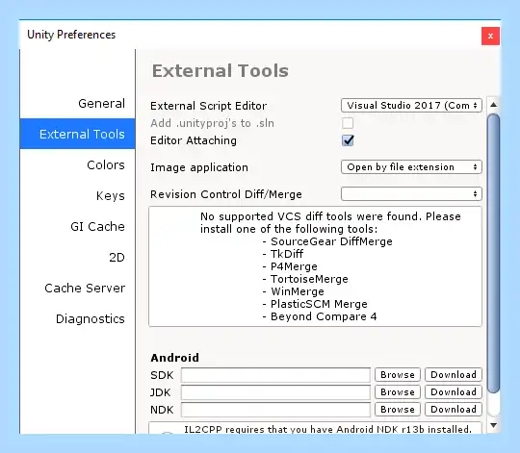Screen dimensions: 520x453
Task: Click the Android section heading
Action: coord(174,358)
